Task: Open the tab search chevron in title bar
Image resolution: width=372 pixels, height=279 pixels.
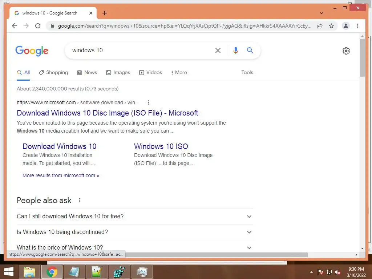Action: (x=322, y=13)
